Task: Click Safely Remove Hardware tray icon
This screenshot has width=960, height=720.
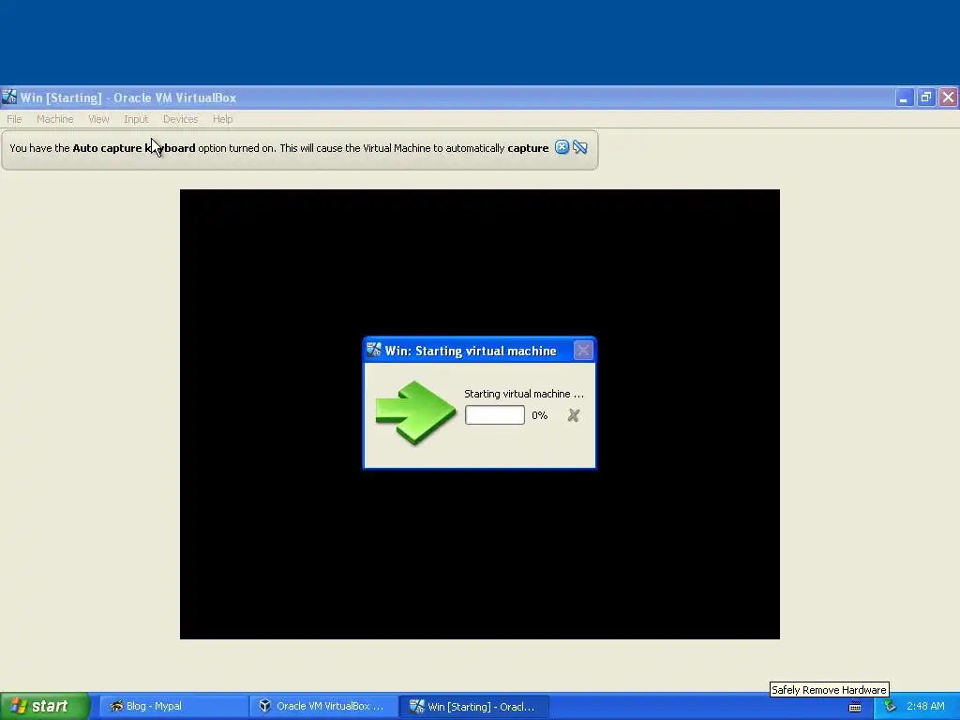Action: (890, 706)
